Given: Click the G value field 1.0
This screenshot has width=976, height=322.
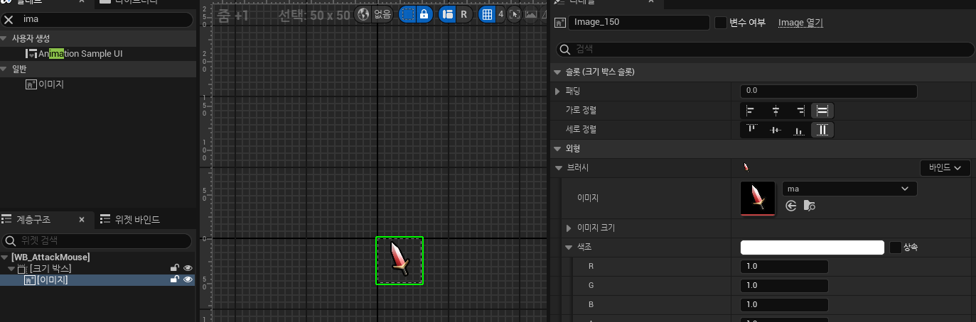Looking at the screenshot, I should 784,285.
